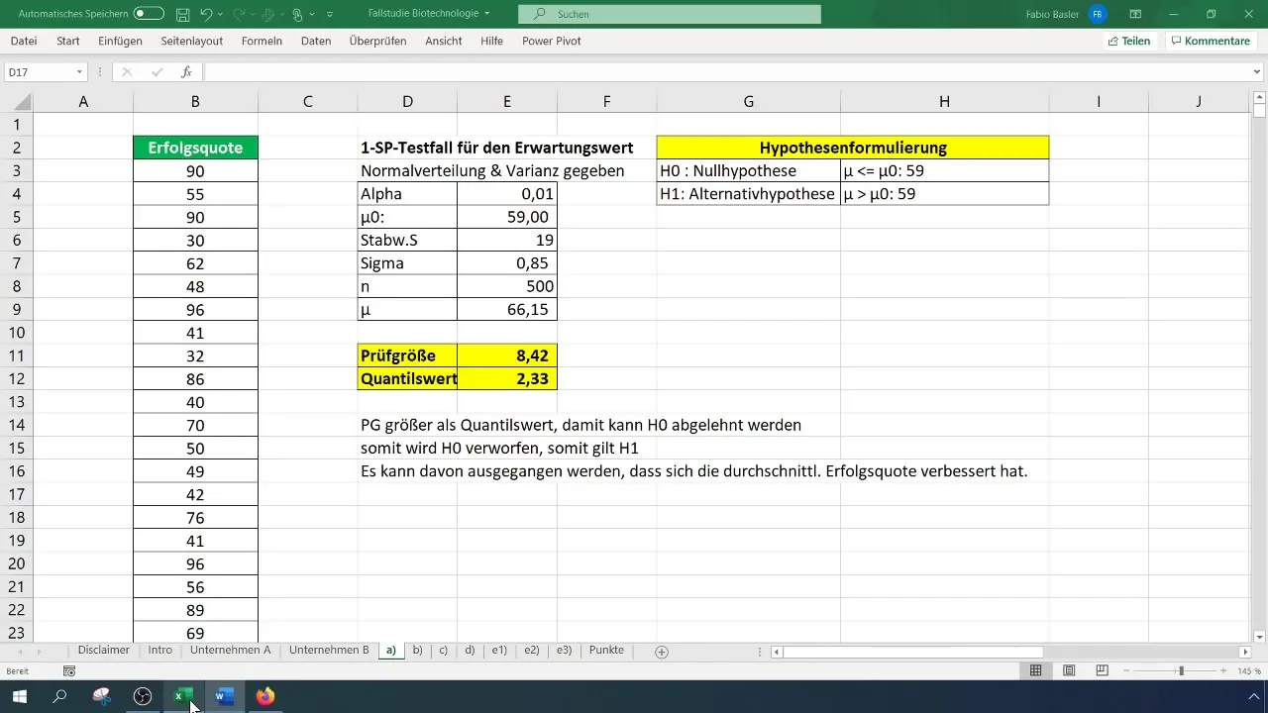Image resolution: width=1268 pixels, height=713 pixels.
Task: Click the Teilen button
Action: pyautogui.click(x=1128, y=42)
